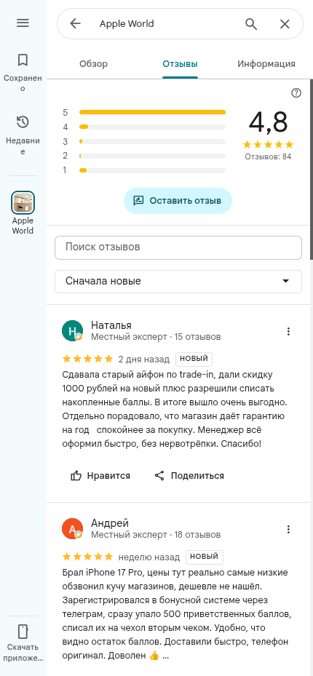Viewport: 313px width, 676px height.
Task: Click the Отзывов: 84 count
Action: tap(268, 156)
